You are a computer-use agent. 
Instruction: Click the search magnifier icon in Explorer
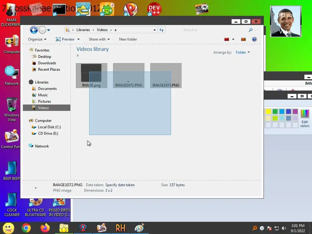(x=250, y=30)
